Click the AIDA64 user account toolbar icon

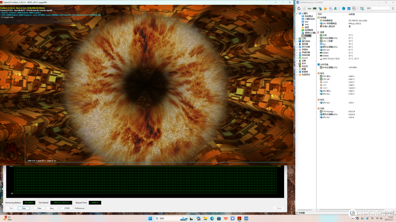pos(336,8)
